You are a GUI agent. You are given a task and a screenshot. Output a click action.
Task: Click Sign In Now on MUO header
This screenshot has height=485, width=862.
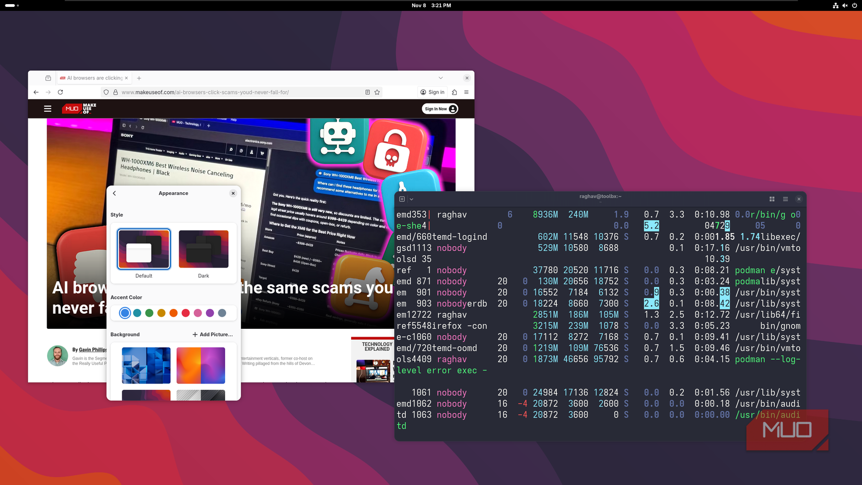coord(440,109)
